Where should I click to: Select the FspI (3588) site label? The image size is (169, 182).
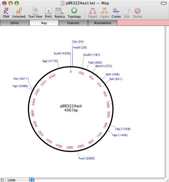(20, 86)
